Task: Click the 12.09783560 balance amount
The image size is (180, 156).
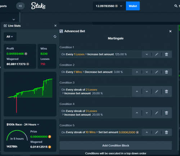Action: click(x=105, y=6)
